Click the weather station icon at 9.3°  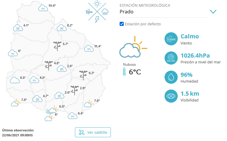(x=83, y=74)
